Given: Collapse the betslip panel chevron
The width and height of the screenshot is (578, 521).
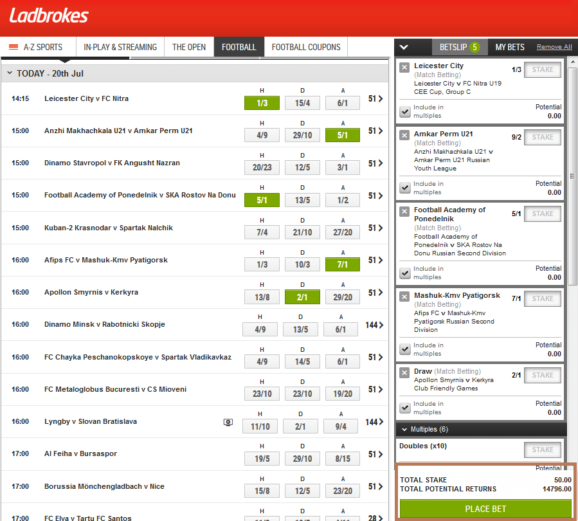Looking at the screenshot, I should click(x=404, y=47).
